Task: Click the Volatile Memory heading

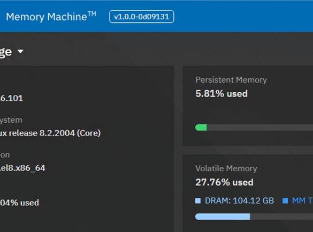Action: pos(226,169)
